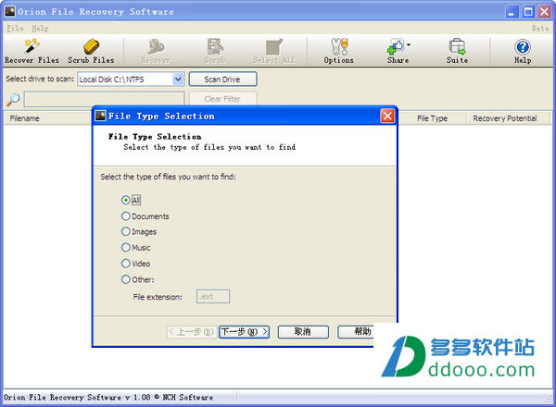Expand the Share dropdown arrow
This screenshot has width=556, height=407.
[409, 45]
